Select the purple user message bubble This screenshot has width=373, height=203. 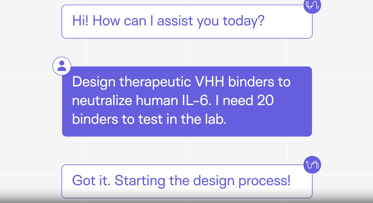point(187,101)
